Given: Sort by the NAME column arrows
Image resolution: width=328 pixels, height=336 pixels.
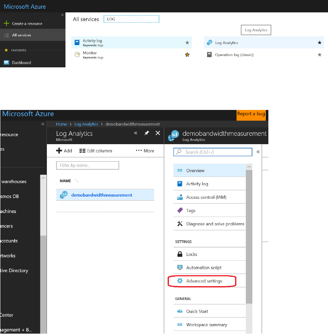Looking at the screenshot, I should (77, 181).
